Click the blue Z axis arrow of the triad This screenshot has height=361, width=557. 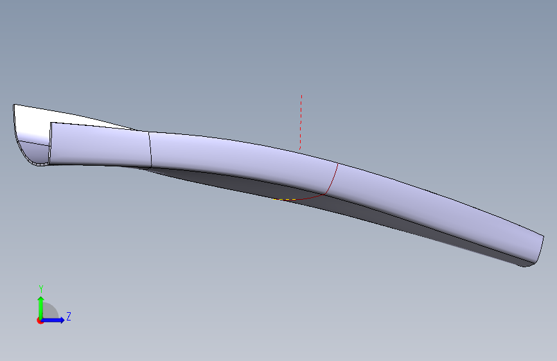point(53,320)
